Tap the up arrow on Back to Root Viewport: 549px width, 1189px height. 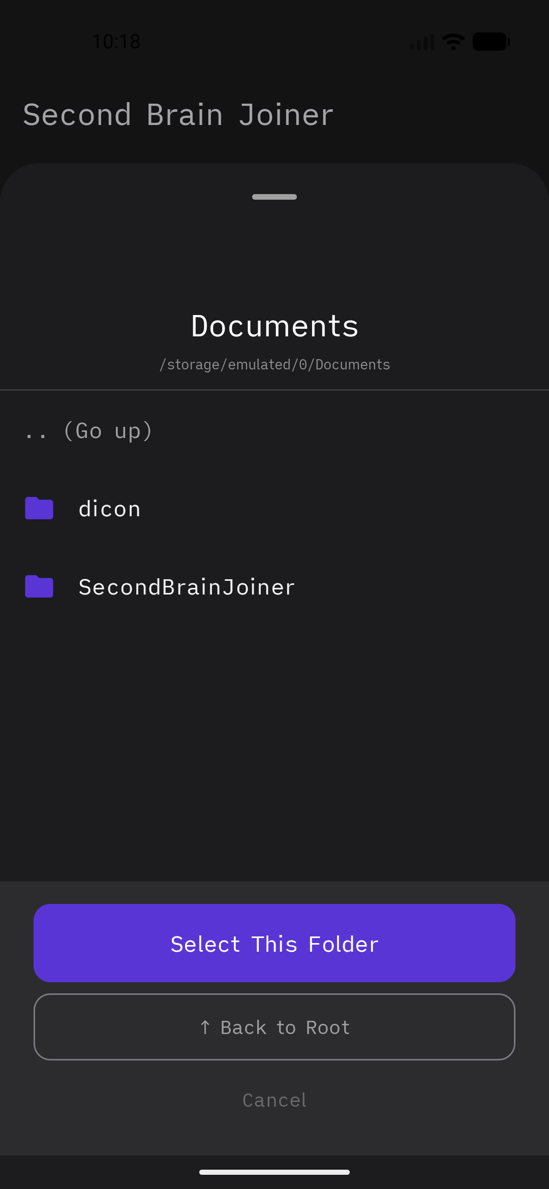pyautogui.click(x=205, y=1027)
